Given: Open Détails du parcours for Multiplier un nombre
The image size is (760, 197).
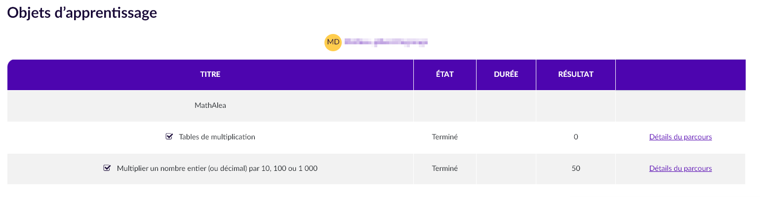Looking at the screenshot, I should (680, 168).
